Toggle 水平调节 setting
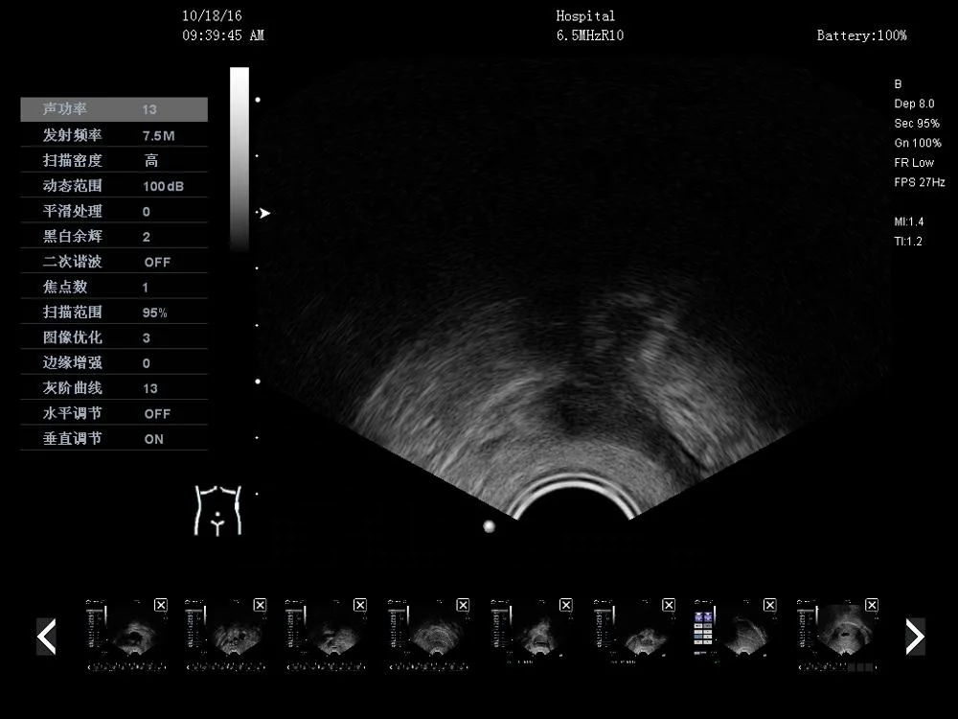This screenshot has width=958, height=719. pos(113,413)
